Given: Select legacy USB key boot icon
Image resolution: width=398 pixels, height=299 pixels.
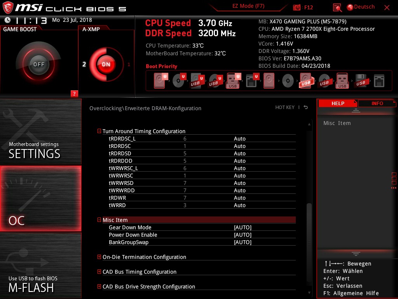Looking at the screenshot, I should coord(342,81).
